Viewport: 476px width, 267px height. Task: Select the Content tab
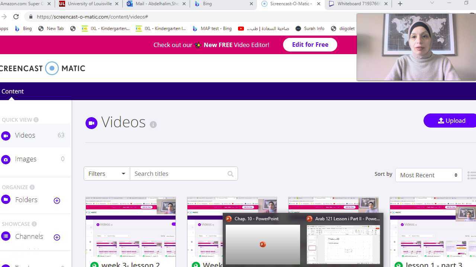13,91
